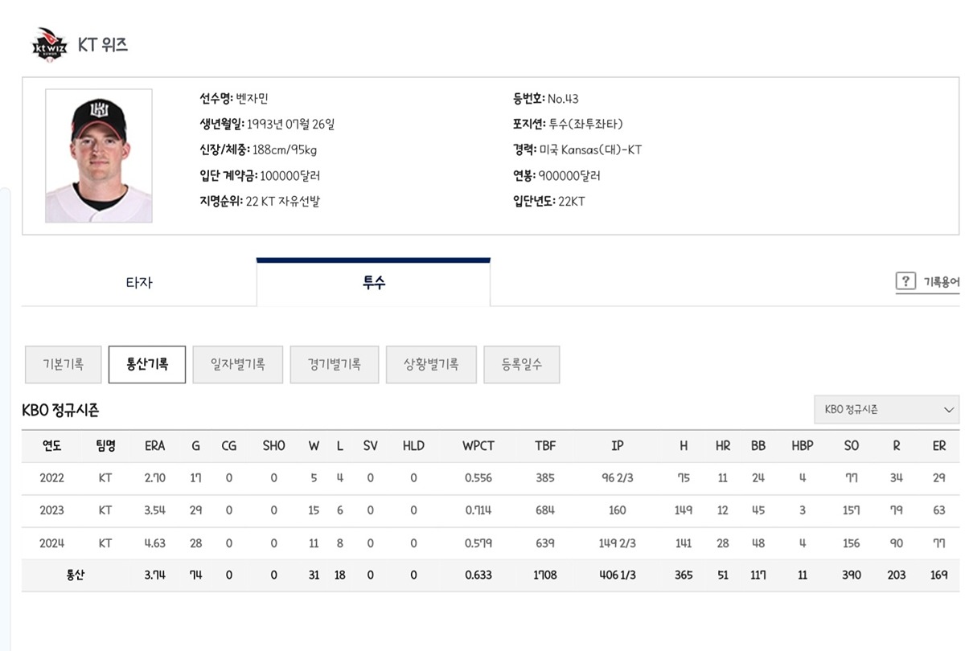Click the 기록용어 glossary link
The height and width of the screenshot is (651, 965).
tap(940, 282)
